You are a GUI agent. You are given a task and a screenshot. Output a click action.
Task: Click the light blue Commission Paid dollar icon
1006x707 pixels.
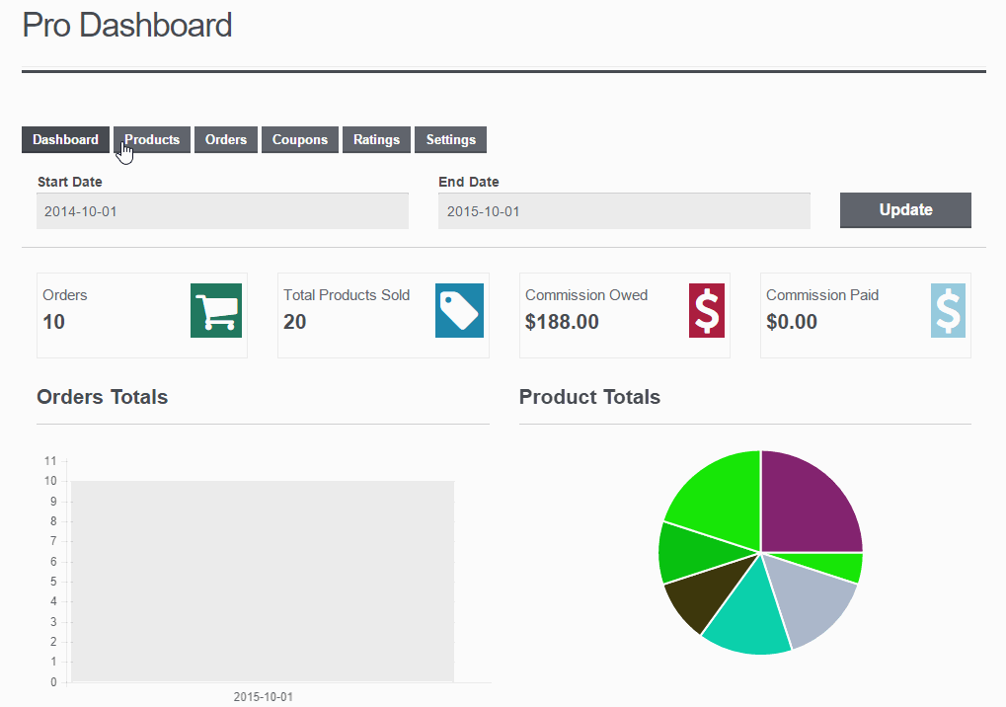(x=948, y=310)
